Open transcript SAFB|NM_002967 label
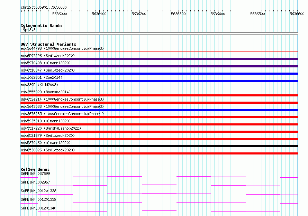This screenshot has height=216, width=308. click(35, 182)
